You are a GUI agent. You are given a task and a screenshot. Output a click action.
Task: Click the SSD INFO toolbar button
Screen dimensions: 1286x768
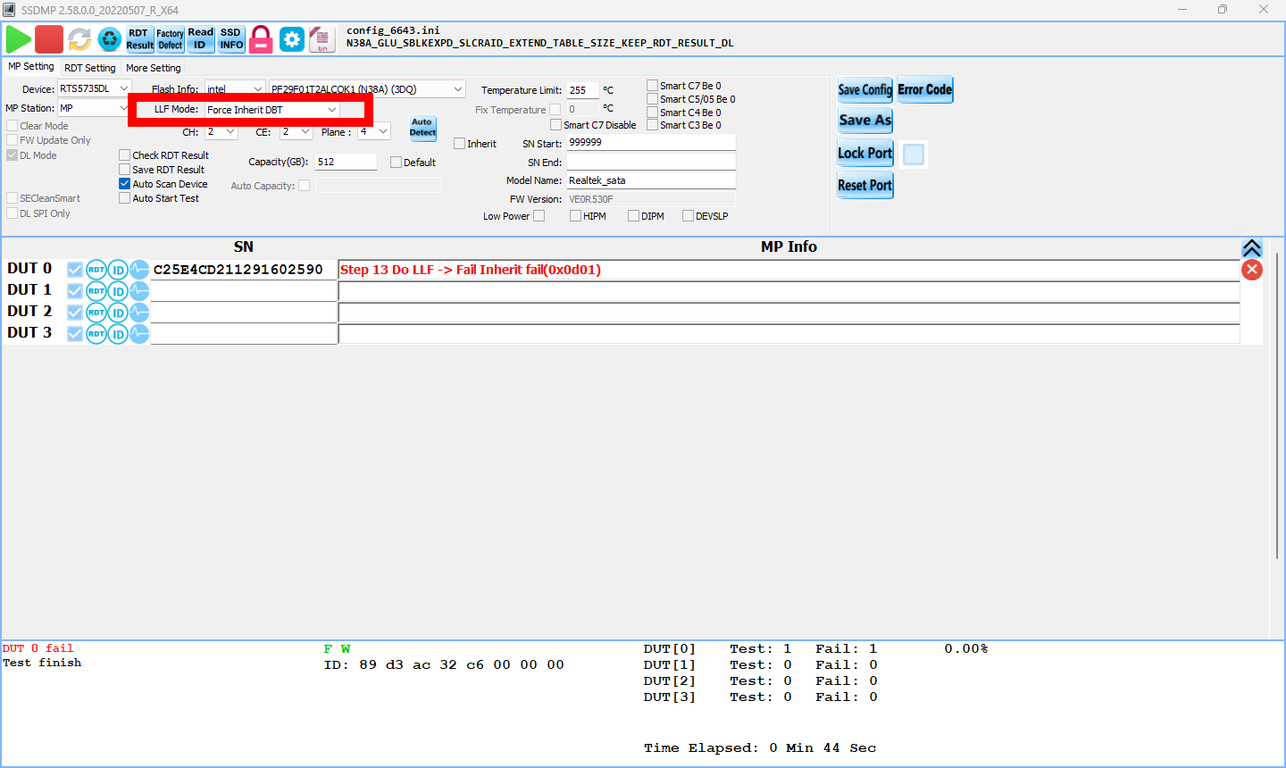point(231,39)
